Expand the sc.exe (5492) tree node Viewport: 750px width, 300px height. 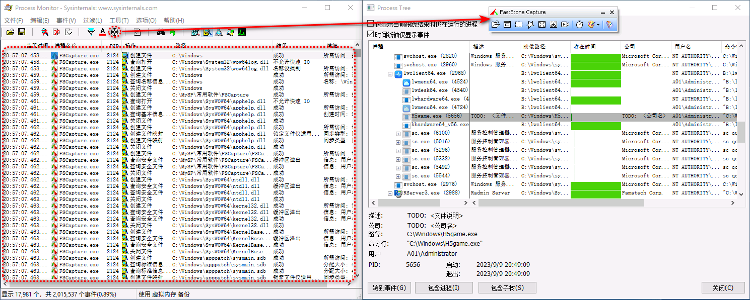(398, 168)
